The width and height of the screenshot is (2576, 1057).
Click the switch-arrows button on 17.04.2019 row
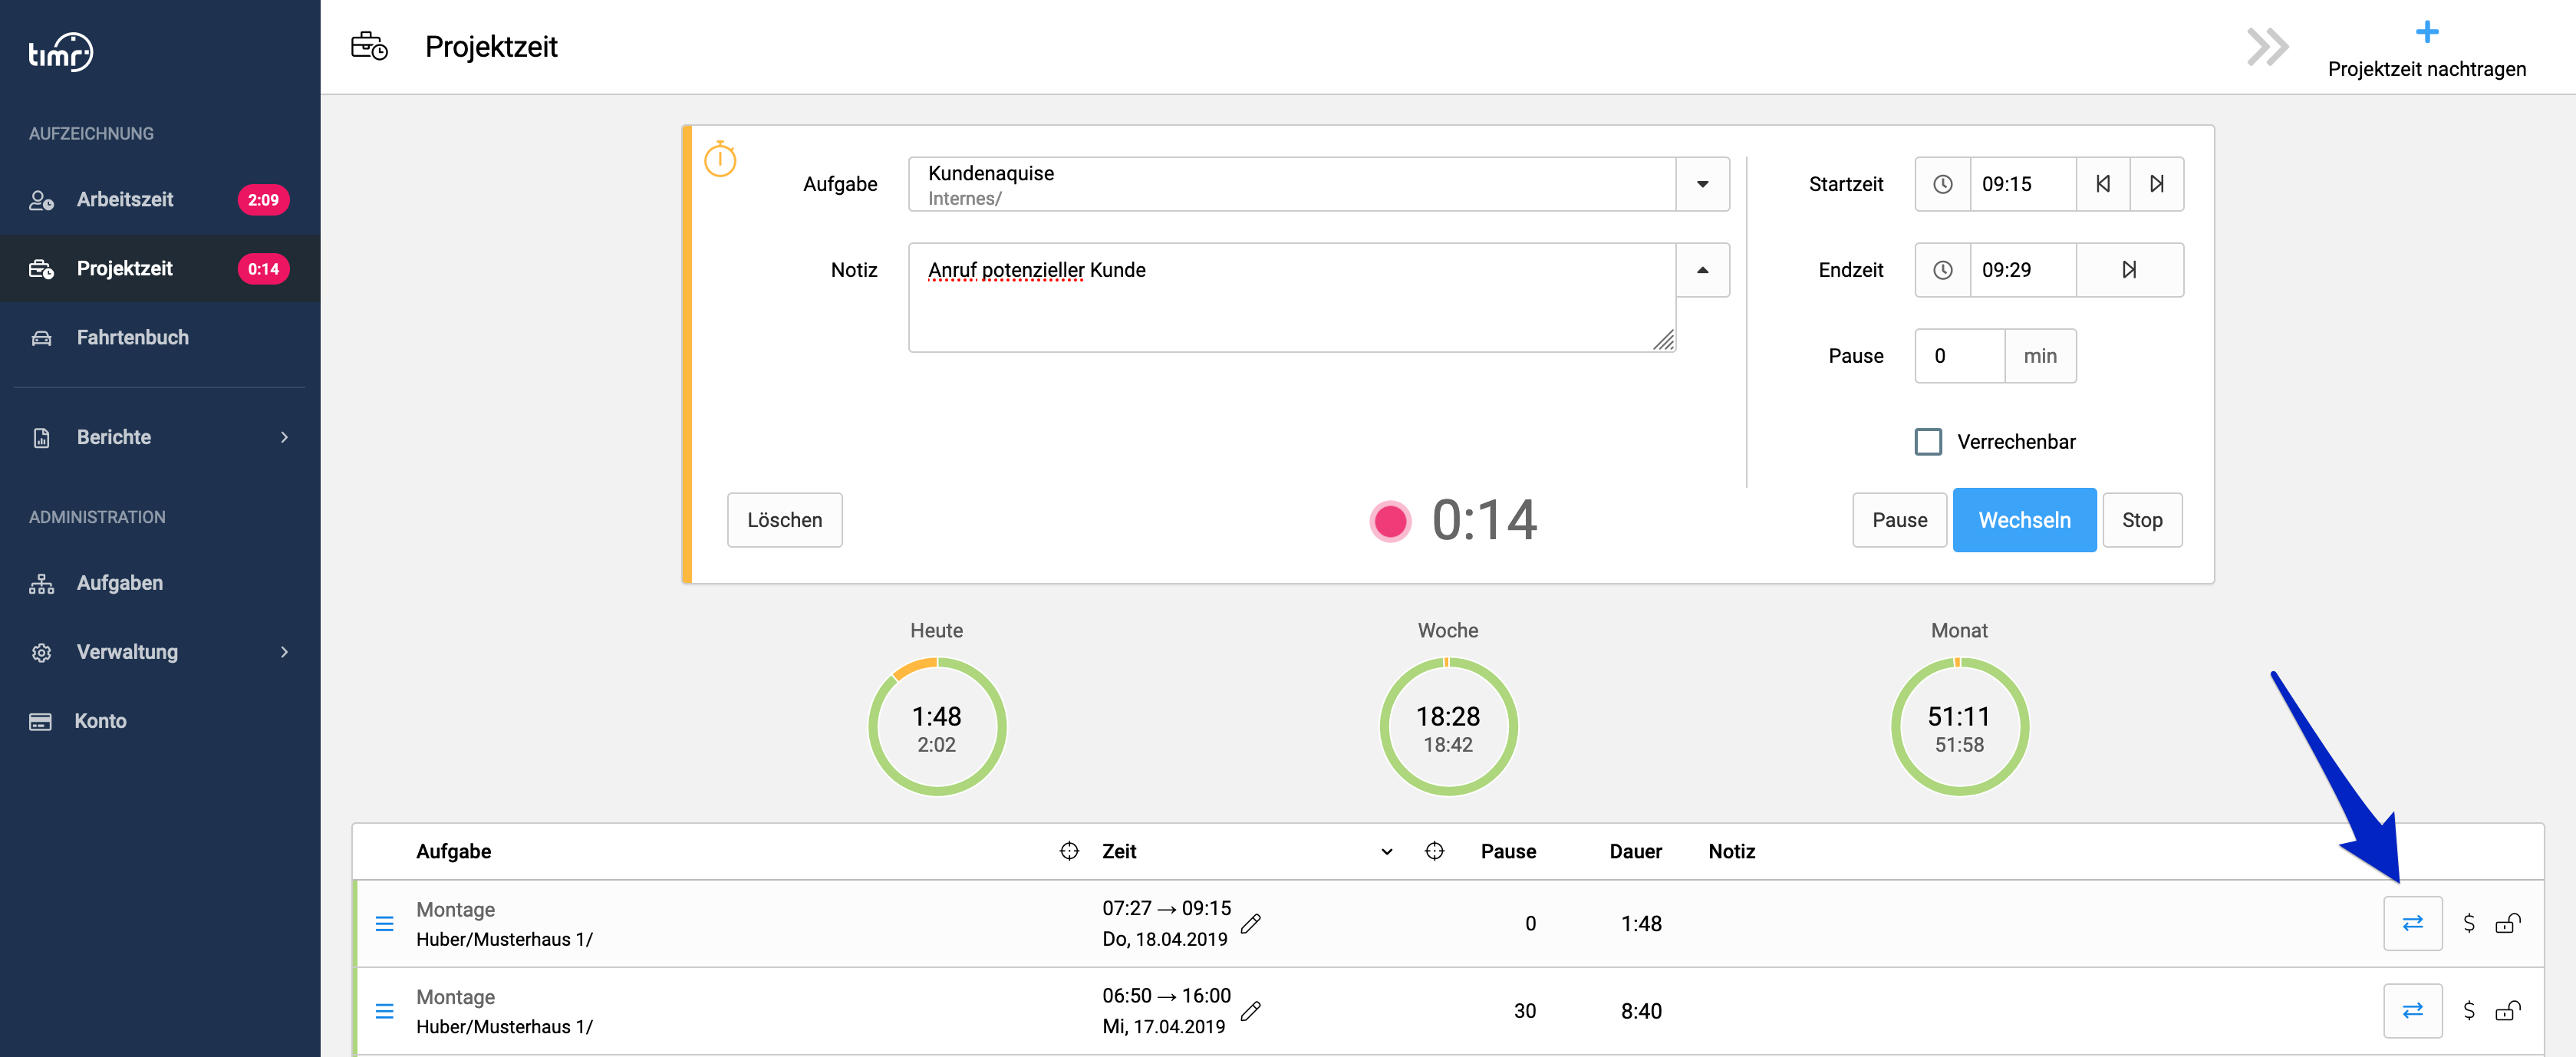[2412, 1011]
